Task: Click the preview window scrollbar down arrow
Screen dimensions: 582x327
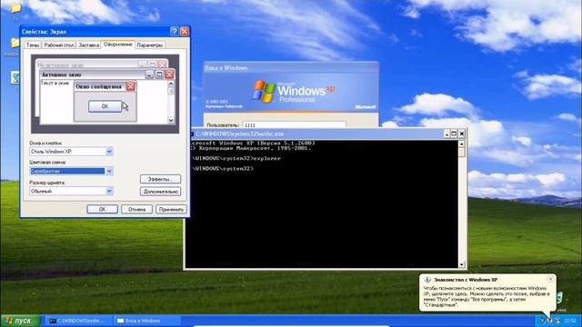Action: tap(171, 120)
